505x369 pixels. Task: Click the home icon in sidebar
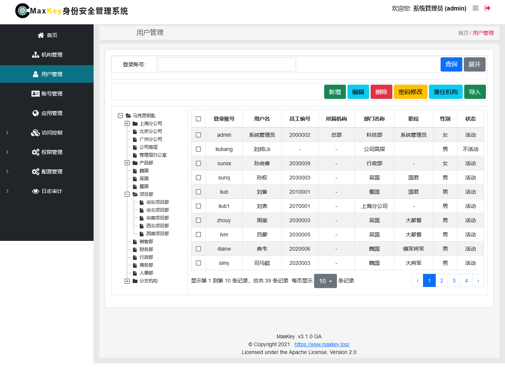pos(41,35)
